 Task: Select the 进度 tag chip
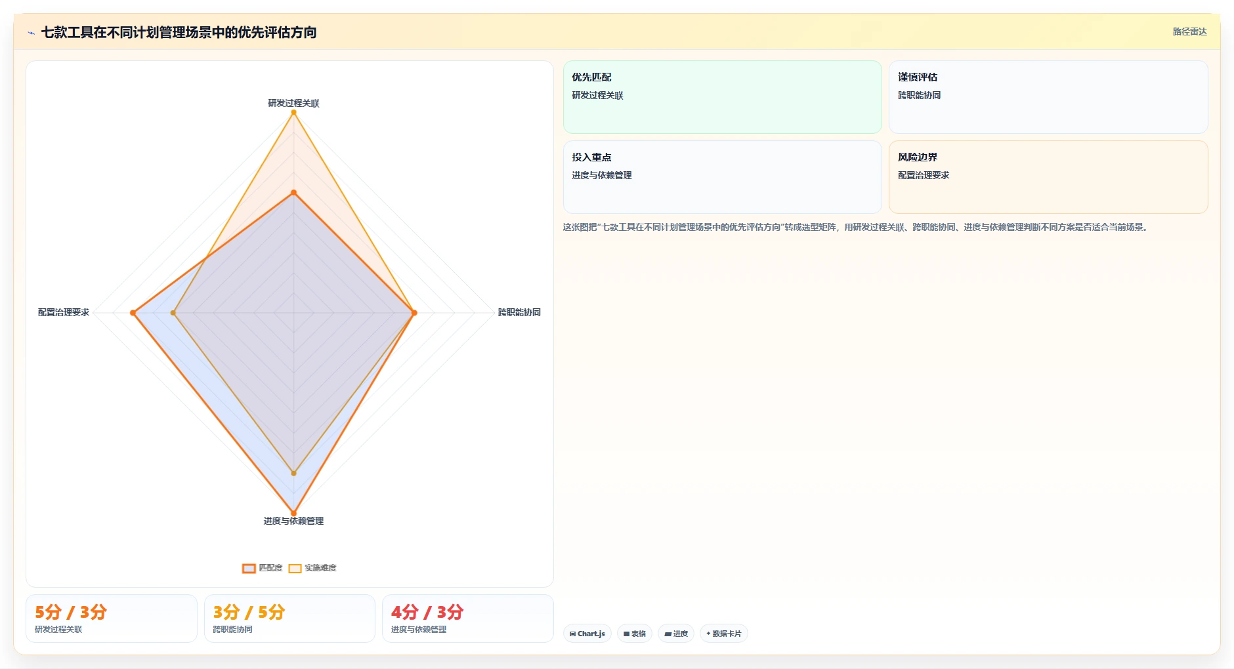(x=676, y=634)
